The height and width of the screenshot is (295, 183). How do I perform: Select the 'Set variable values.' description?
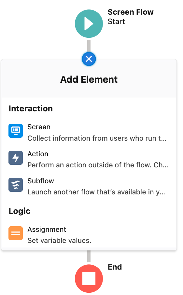pos(60,241)
